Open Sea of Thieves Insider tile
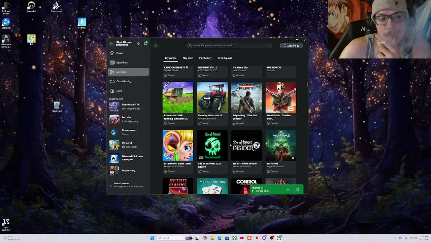This screenshot has width=431, height=242. pyautogui.click(x=246, y=151)
